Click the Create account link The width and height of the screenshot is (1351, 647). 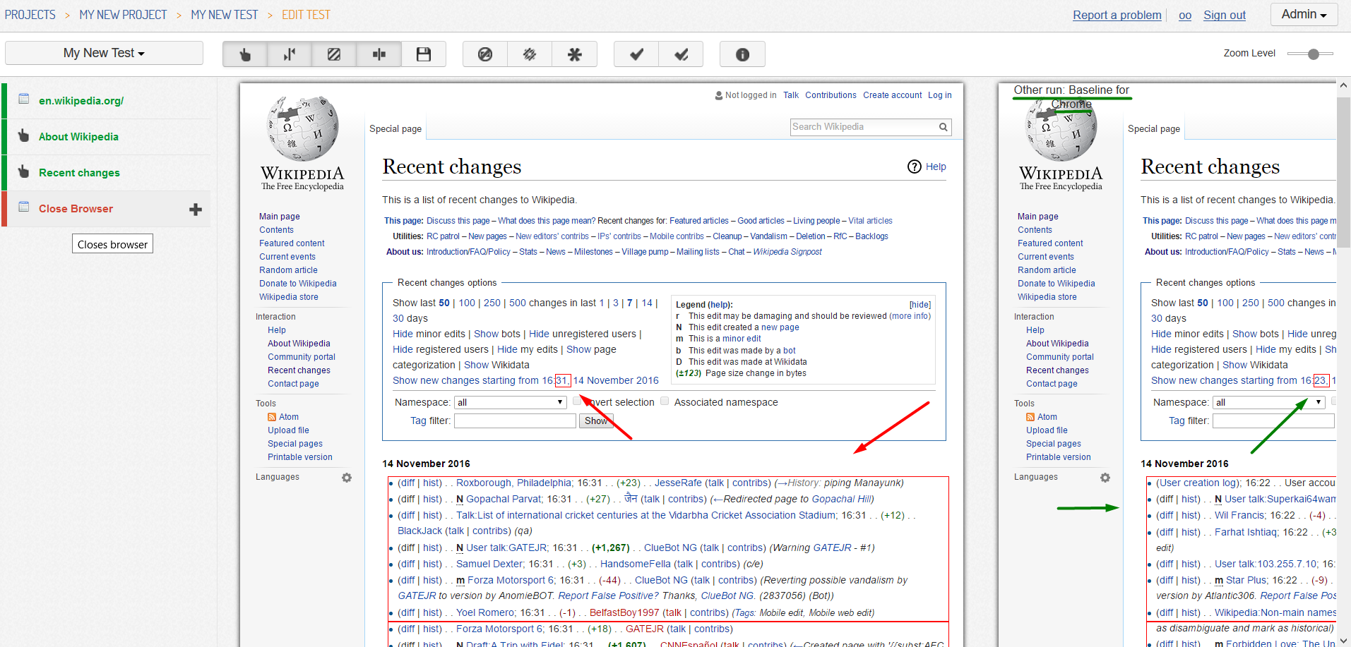(x=892, y=95)
